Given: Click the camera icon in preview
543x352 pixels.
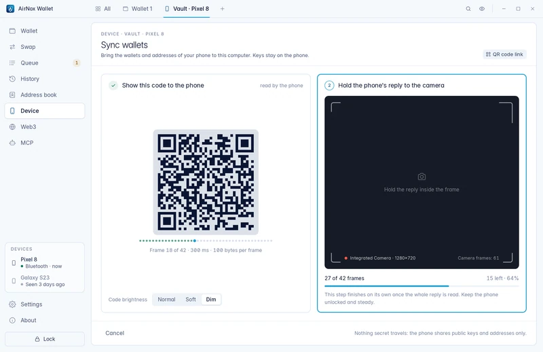Looking at the screenshot, I should [422, 177].
